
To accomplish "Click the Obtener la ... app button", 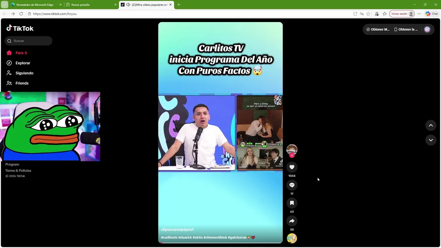I will point(406,30).
